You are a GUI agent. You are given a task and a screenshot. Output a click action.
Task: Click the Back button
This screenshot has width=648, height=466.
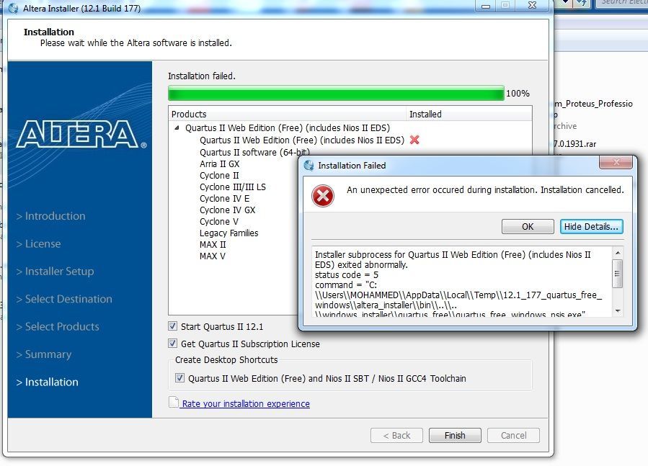pos(396,436)
